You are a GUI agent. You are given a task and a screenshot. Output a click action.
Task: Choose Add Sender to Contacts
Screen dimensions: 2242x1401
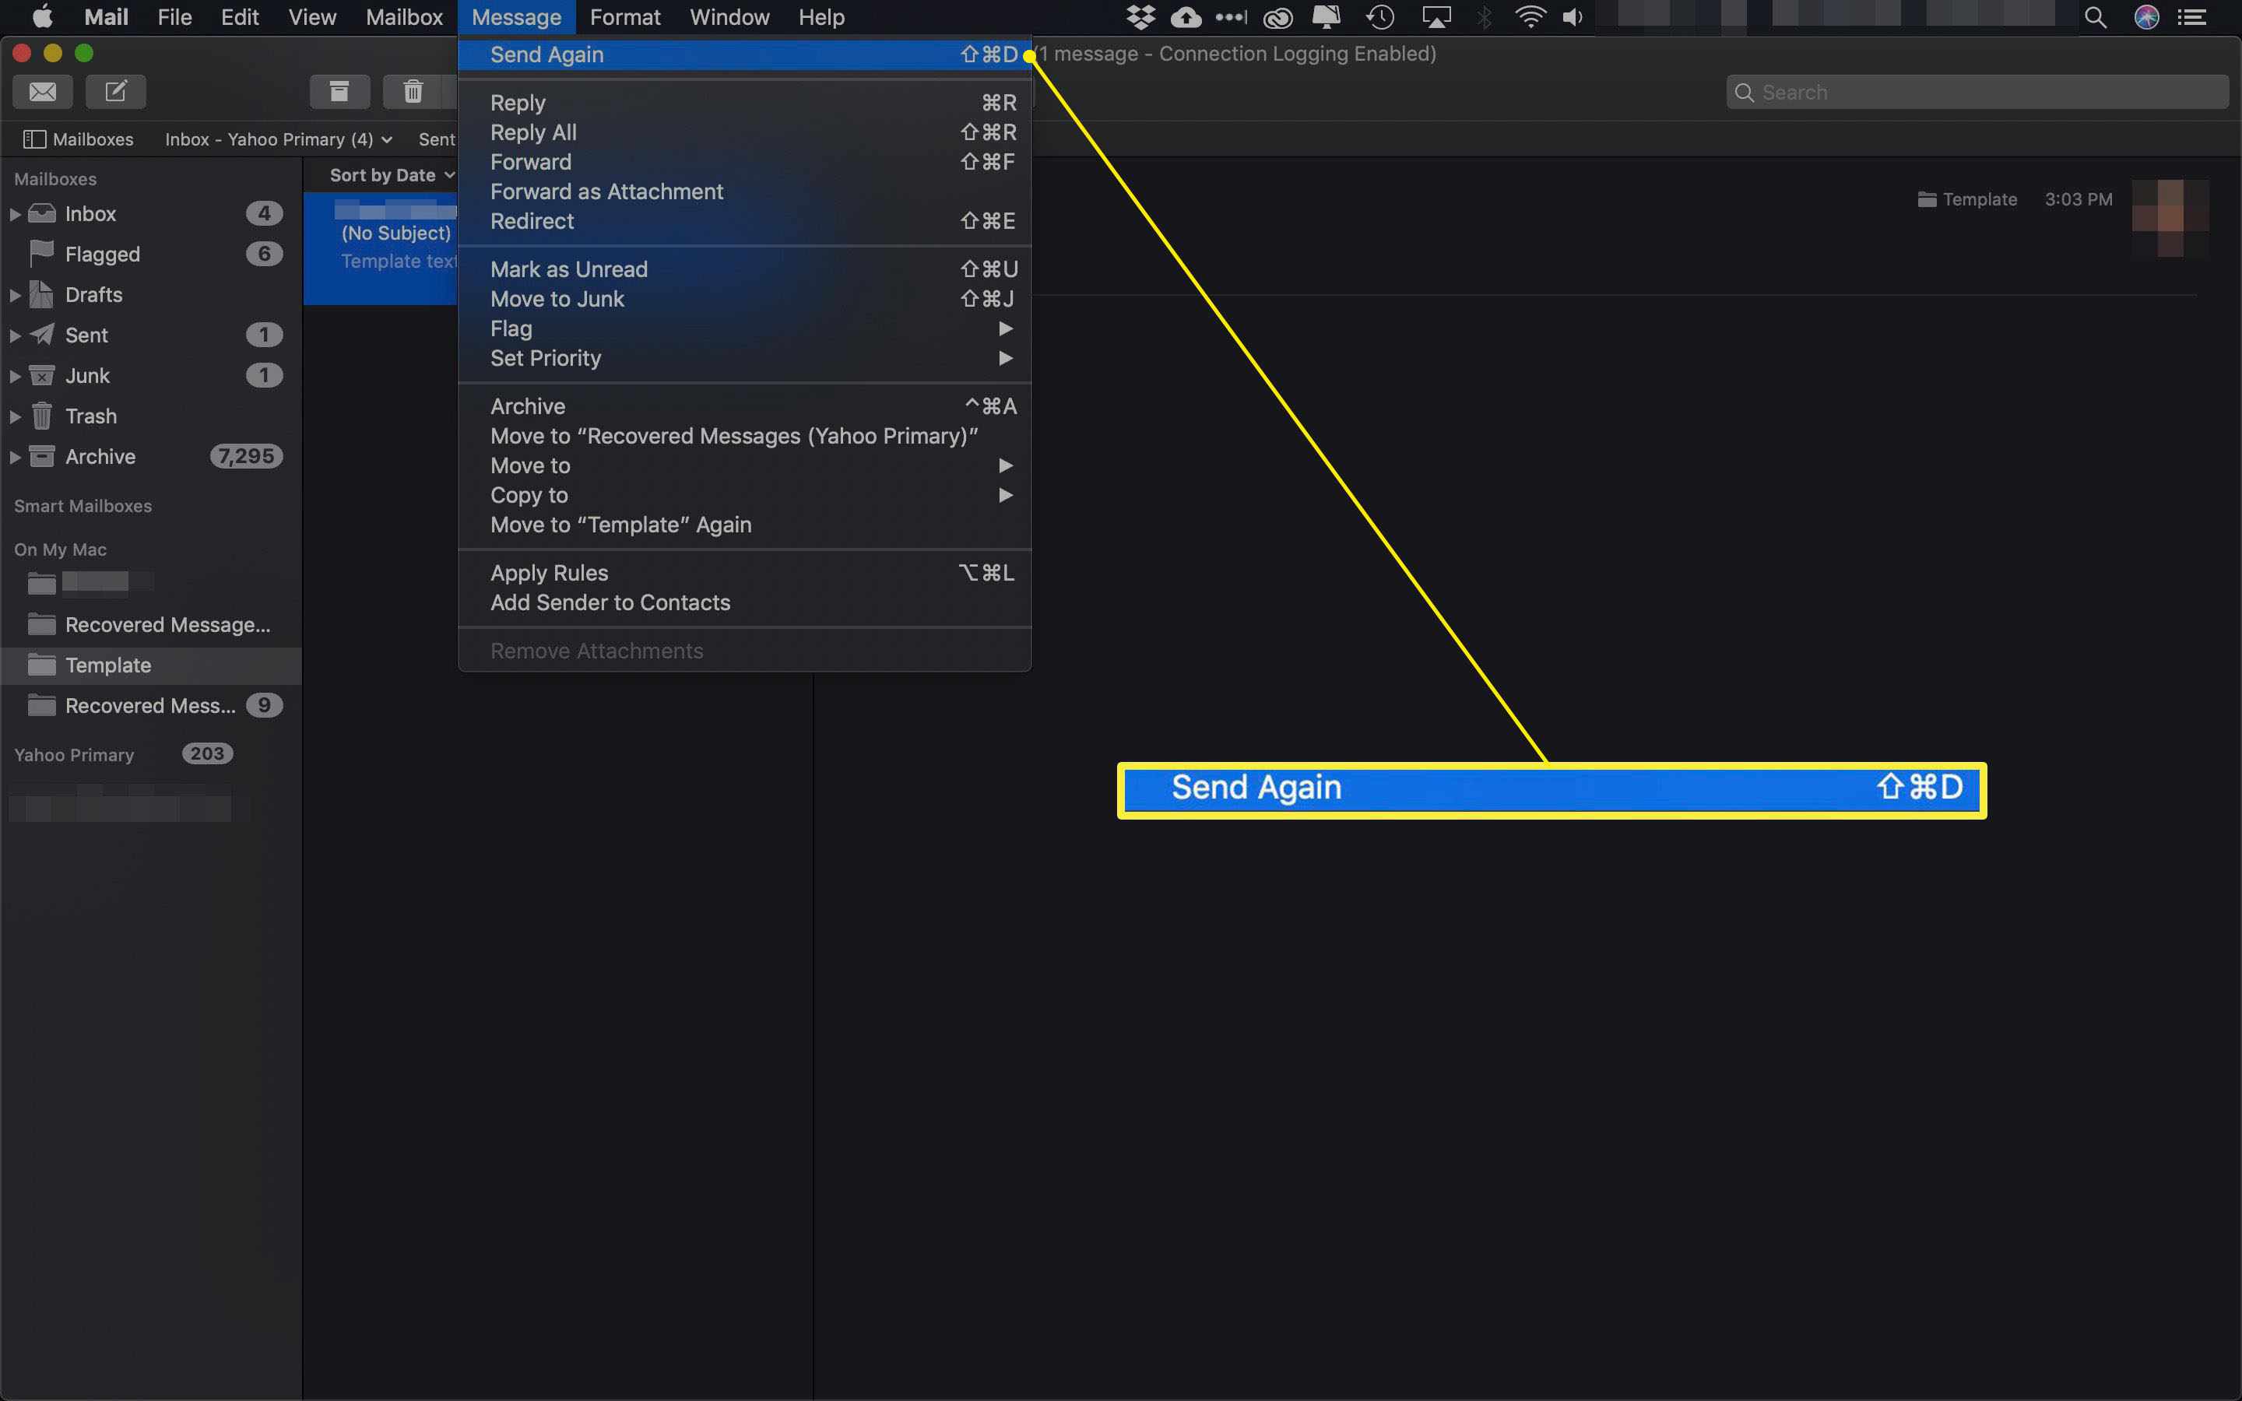coord(745,603)
